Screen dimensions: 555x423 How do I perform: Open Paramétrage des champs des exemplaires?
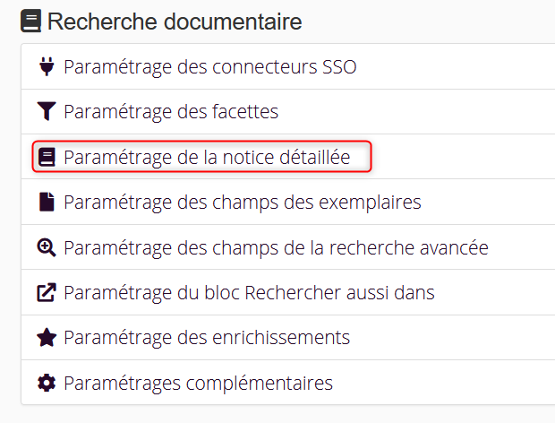(x=242, y=203)
